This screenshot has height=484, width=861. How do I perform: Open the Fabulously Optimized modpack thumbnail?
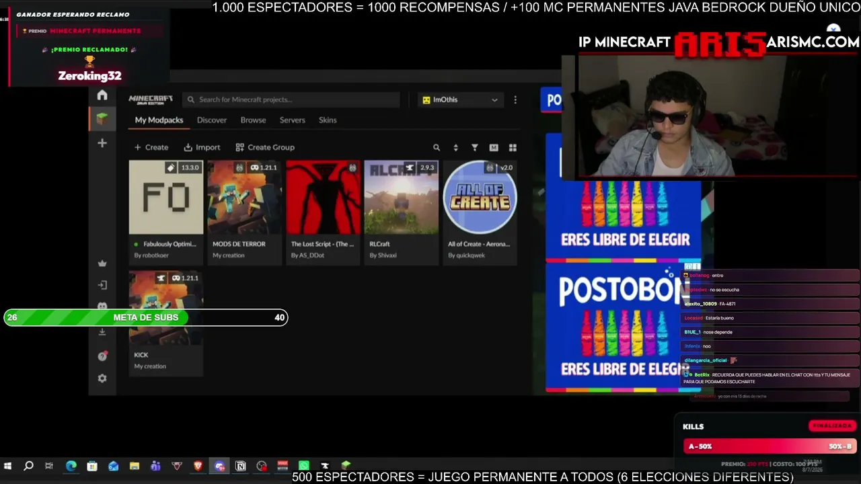(166, 198)
